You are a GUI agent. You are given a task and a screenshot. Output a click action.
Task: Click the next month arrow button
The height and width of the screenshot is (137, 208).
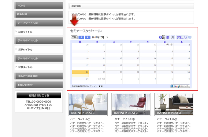click(87, 37)
